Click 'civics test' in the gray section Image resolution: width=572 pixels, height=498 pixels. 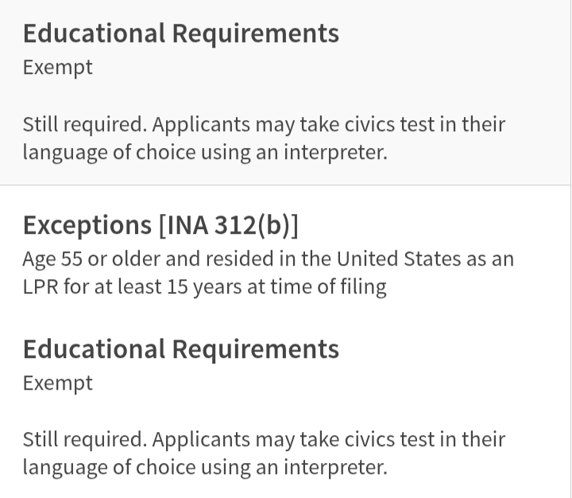pyautogui.click(x=389, y=124)
